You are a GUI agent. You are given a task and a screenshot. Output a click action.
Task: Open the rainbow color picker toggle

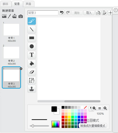55,124
